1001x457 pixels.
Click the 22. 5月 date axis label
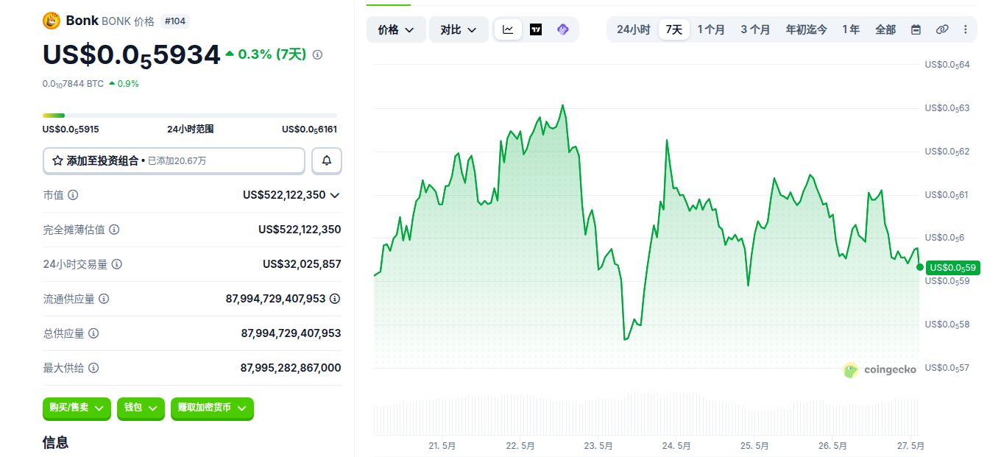[520, 446]
